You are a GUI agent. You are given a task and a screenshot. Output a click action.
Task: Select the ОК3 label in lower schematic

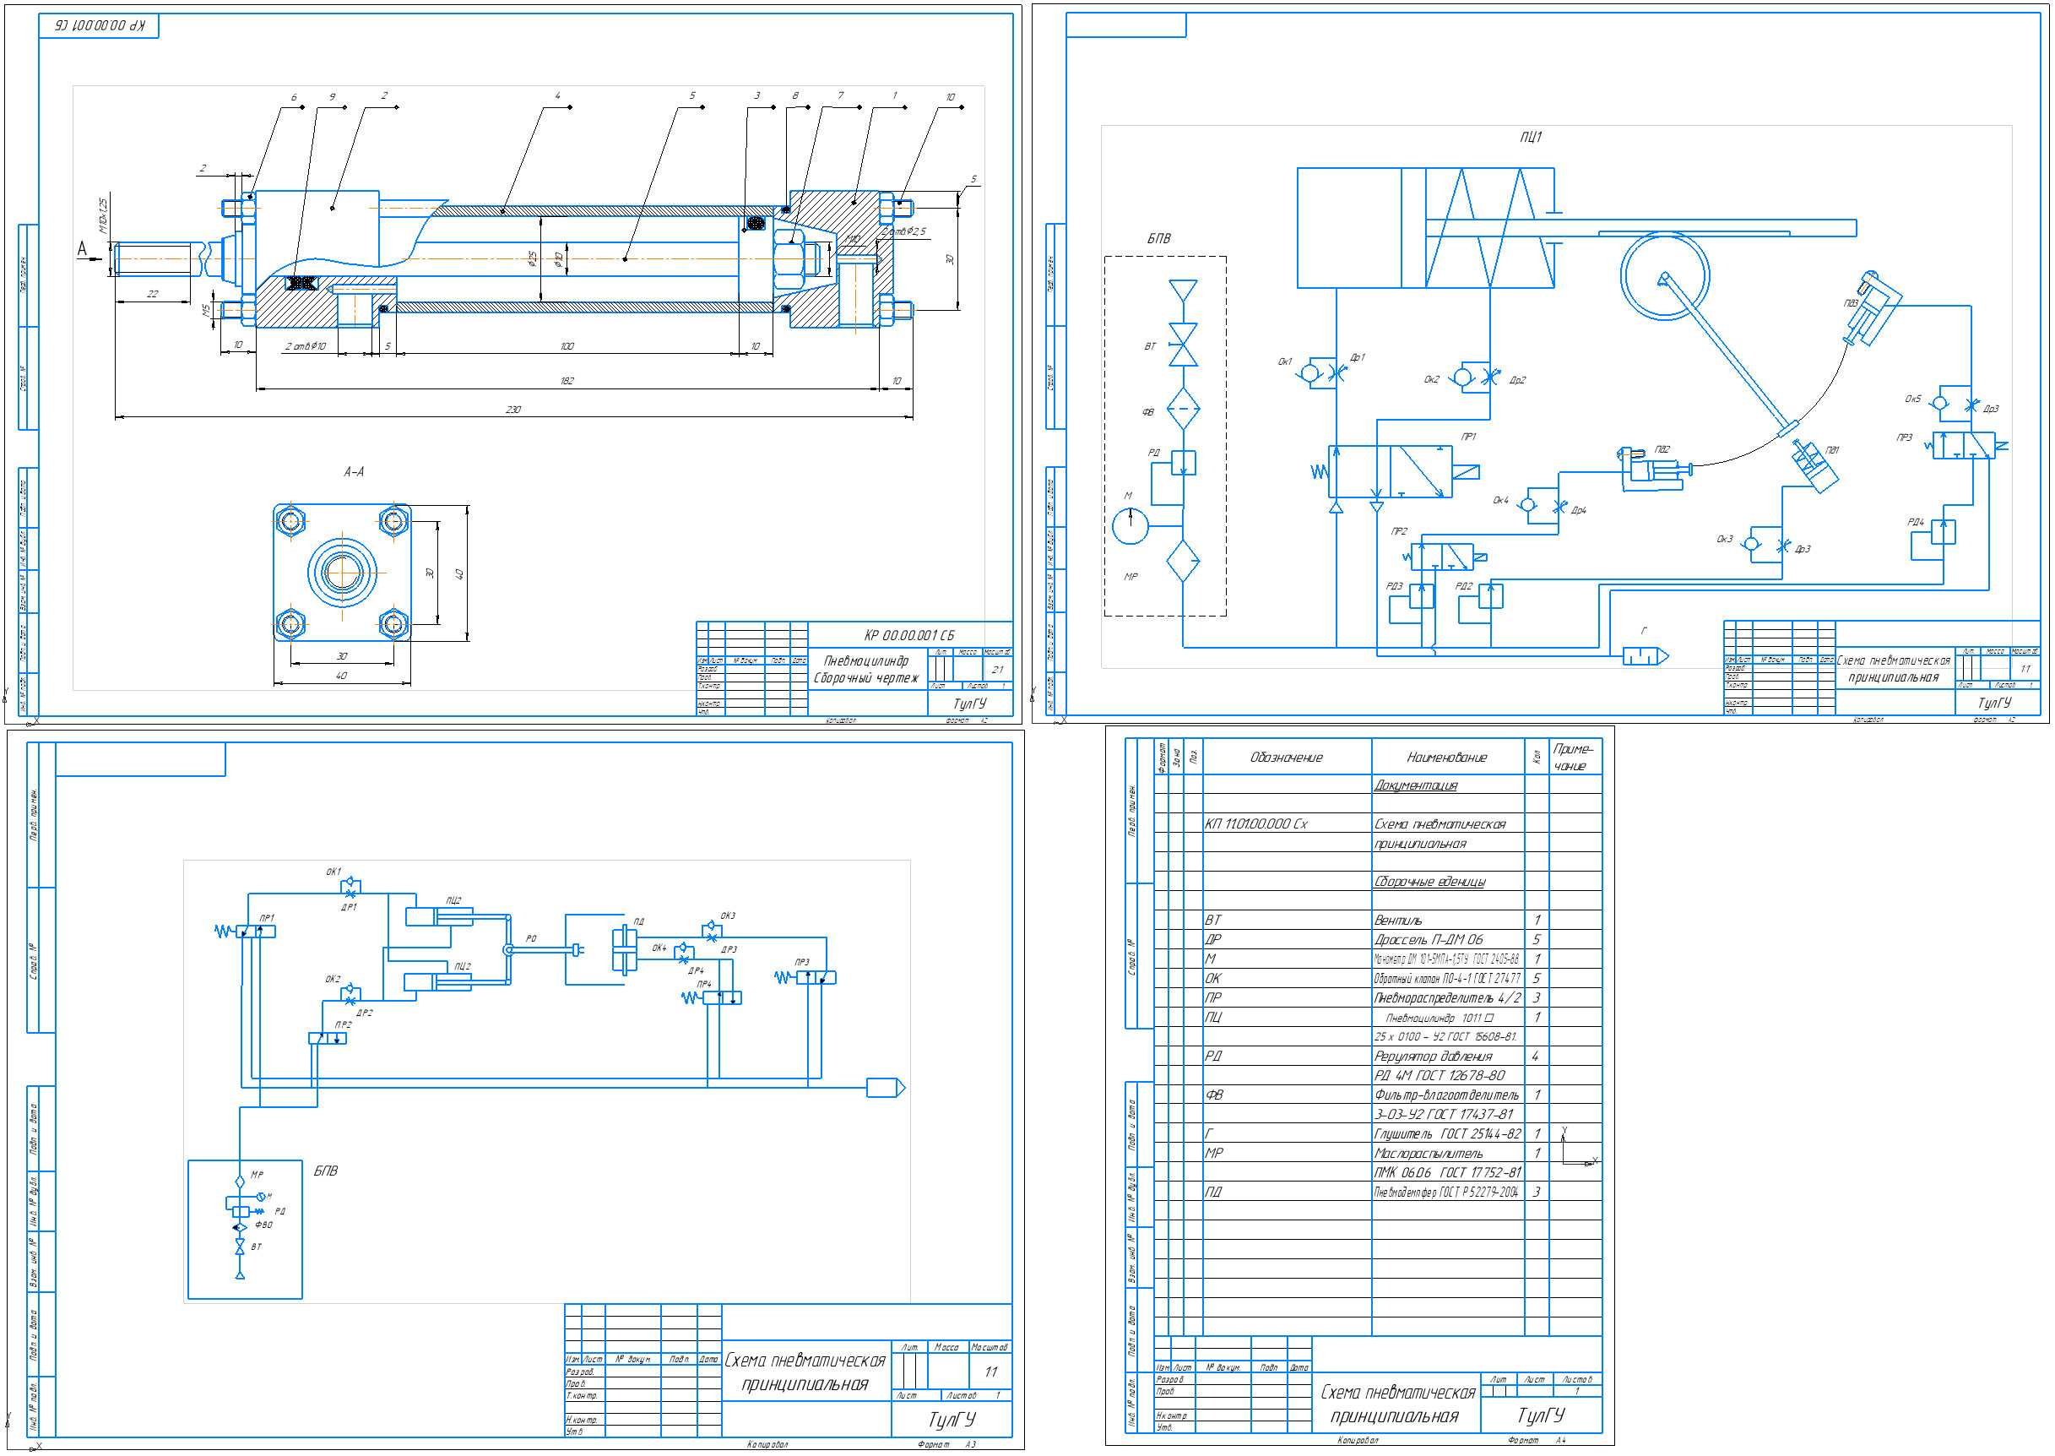point(728,916)
